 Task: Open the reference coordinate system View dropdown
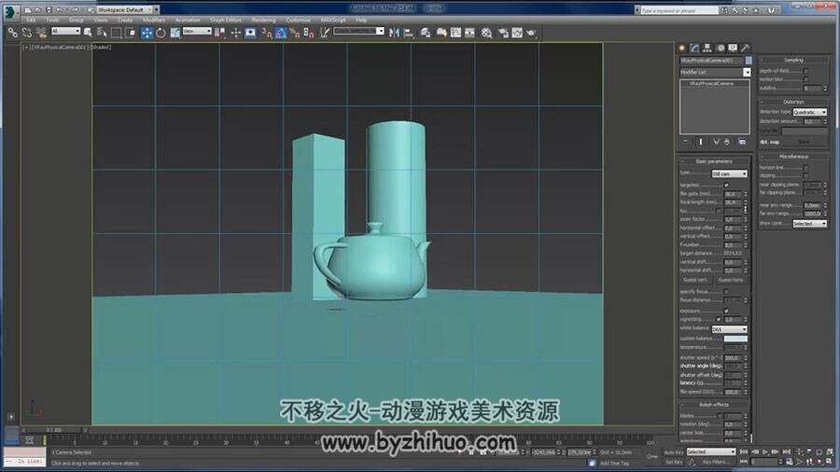[x=197, y=32]
